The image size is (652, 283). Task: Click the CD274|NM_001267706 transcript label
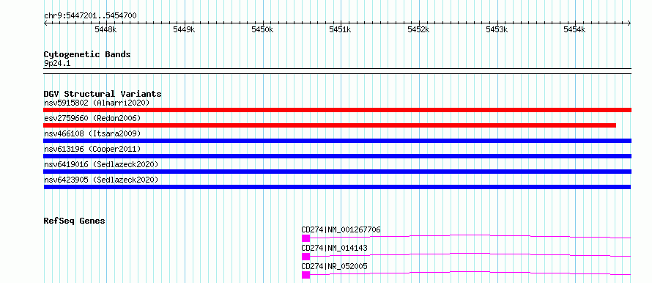[341, 229]
